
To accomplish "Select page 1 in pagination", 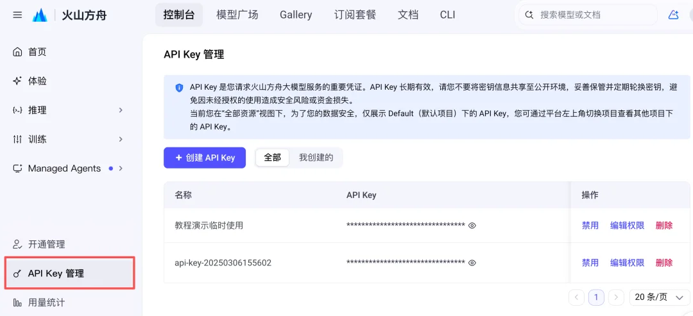I will 596,297.
